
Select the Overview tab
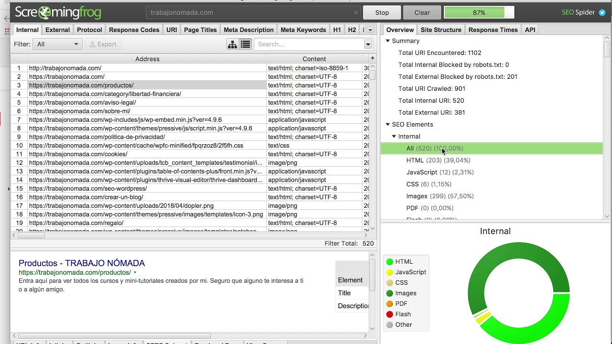coord(400,30)
